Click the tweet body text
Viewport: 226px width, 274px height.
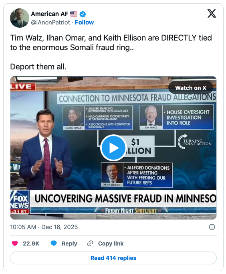click(x=111, y=52)
